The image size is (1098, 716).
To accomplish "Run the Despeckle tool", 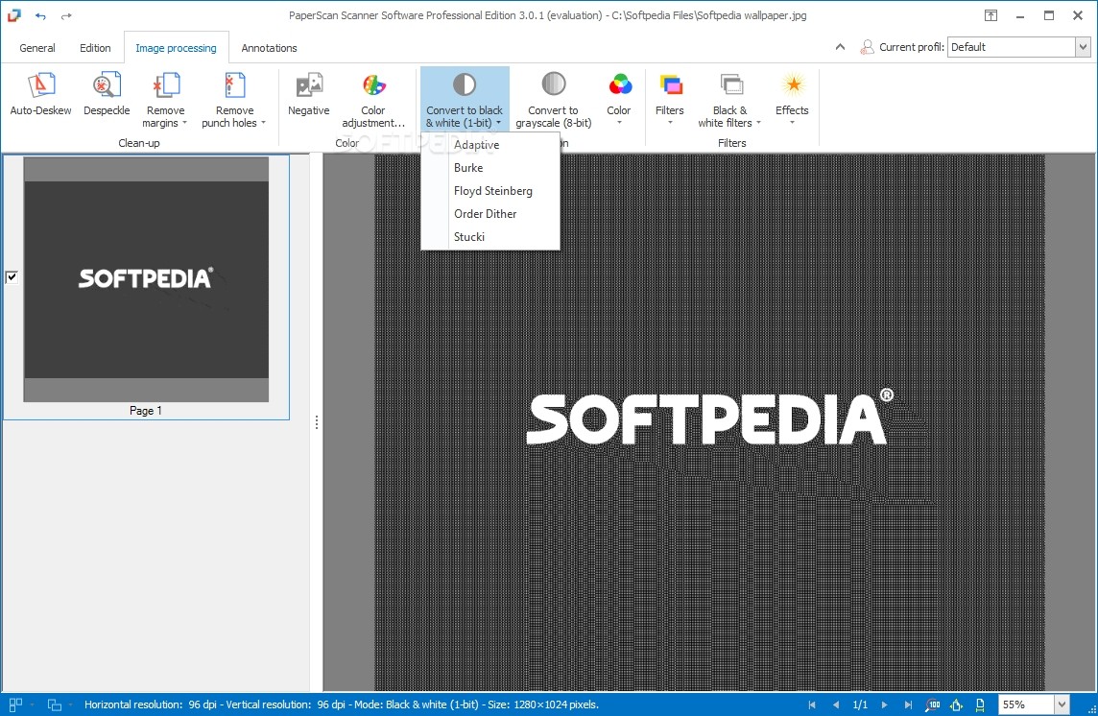I will (107, 95).
